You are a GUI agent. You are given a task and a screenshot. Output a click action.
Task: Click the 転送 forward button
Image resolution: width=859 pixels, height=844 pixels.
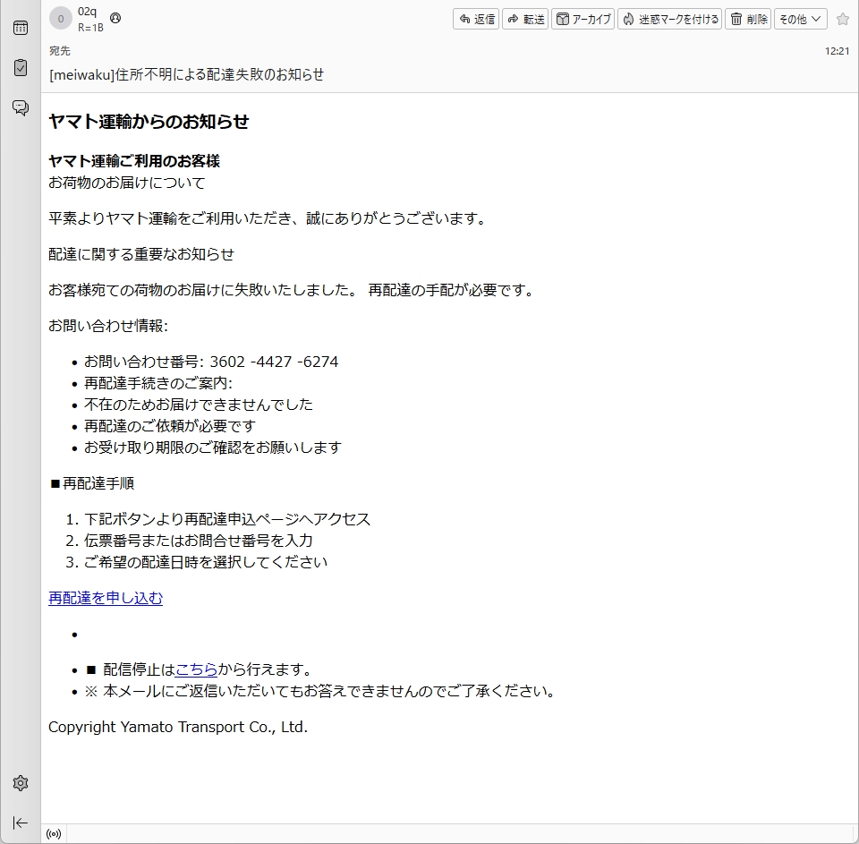coord(525,19)
